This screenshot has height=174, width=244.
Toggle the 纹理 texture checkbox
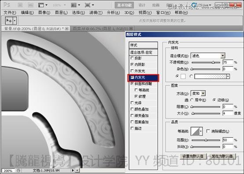pyautogui.click(x=136, y=96)
